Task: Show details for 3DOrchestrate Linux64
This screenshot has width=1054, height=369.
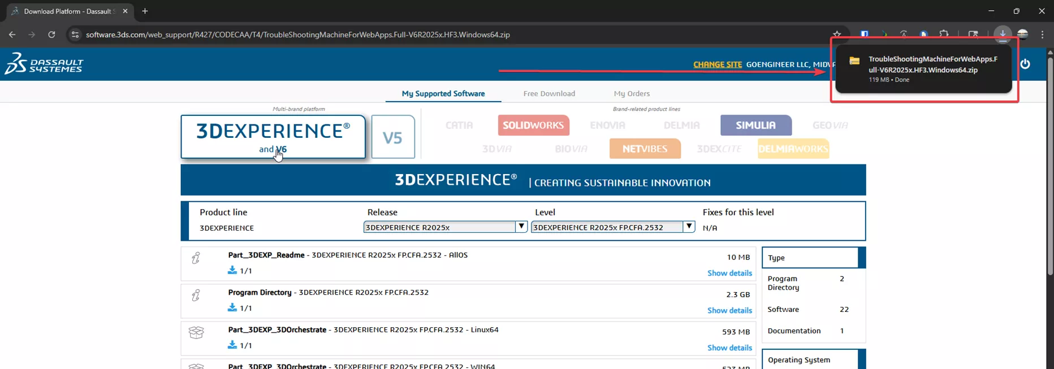Action: [729, 348]
